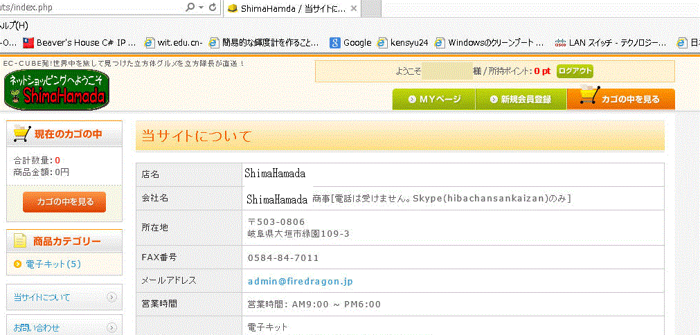Click the 0 pt points value
The image size is (700, 335).
click(x=542, y=71)
